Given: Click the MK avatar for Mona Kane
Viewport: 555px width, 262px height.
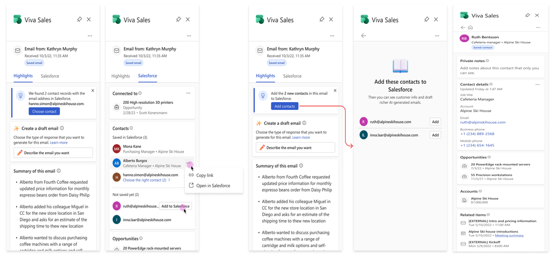Looking at the screenshot, I should (x=117, y=149).
